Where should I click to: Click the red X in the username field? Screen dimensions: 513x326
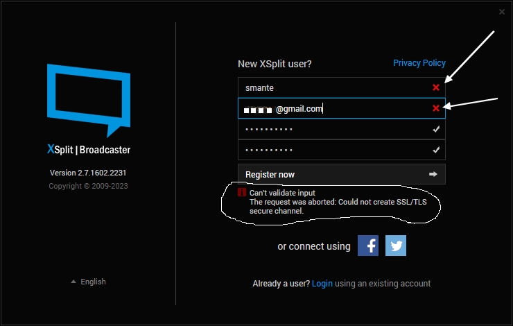click(x=436, y=87)
